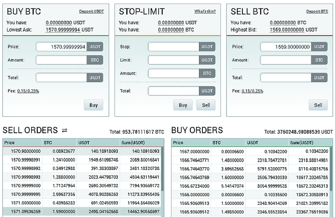
Task: Click Highest Bid value 1569.00000000
Action: 287,30
